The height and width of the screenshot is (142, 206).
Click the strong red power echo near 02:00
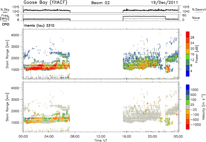click(36, 68)
